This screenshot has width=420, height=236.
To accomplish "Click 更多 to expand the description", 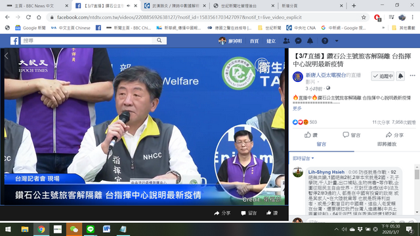I will [x=297, y=108].
